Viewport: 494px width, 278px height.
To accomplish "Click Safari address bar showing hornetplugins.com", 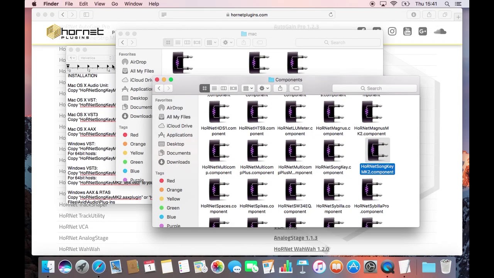I will tap(247, 15).
